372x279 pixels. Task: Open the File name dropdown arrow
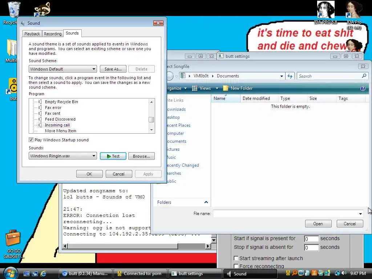tap(360, 214)
